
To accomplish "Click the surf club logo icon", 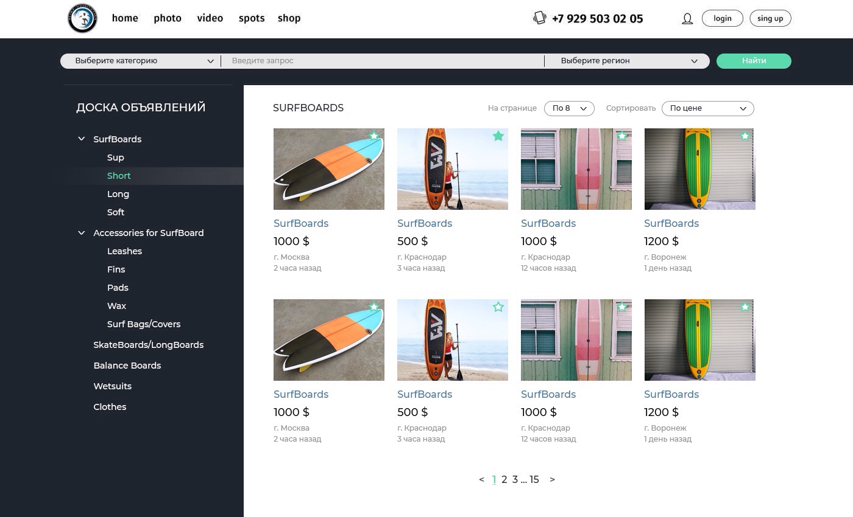I will [83, 18].
